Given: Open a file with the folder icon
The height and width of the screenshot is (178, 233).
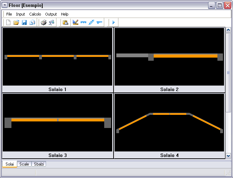Looking at the screenshot, I should tap(16, 23).
